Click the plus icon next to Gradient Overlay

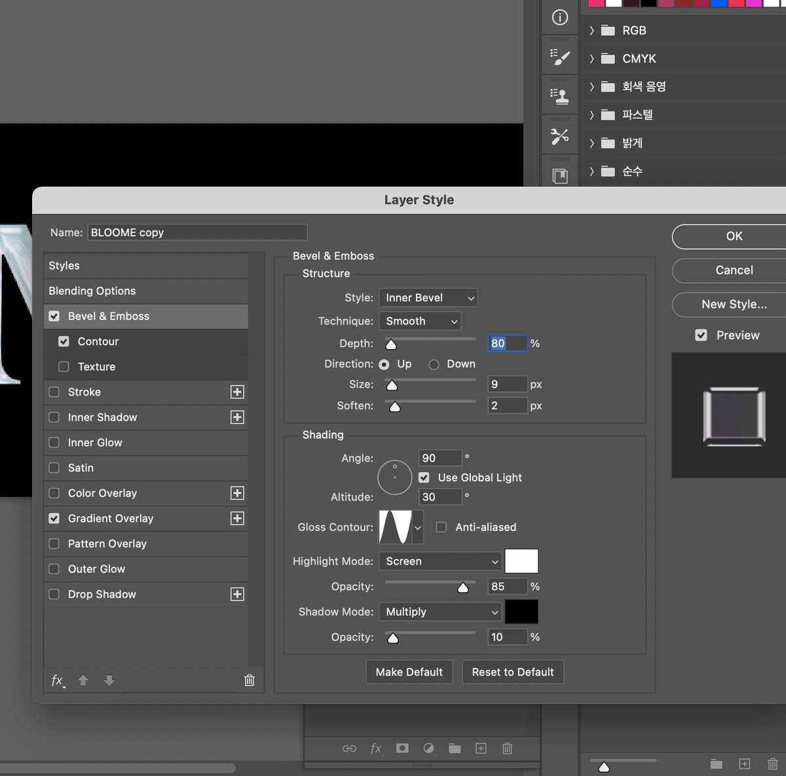(237, 518)
